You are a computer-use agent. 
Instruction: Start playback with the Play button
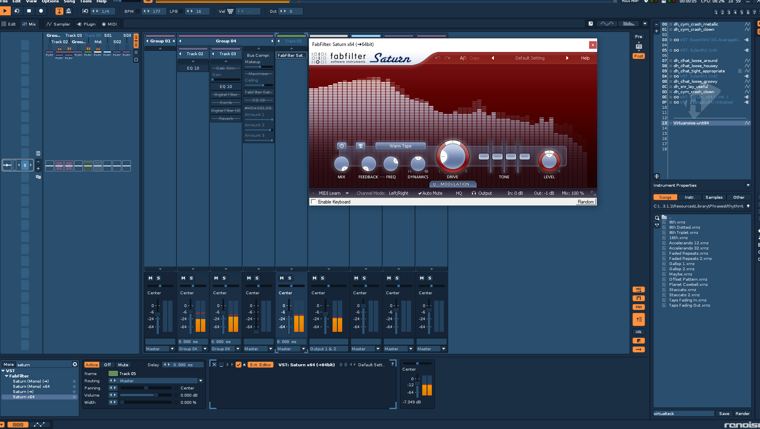5,11
